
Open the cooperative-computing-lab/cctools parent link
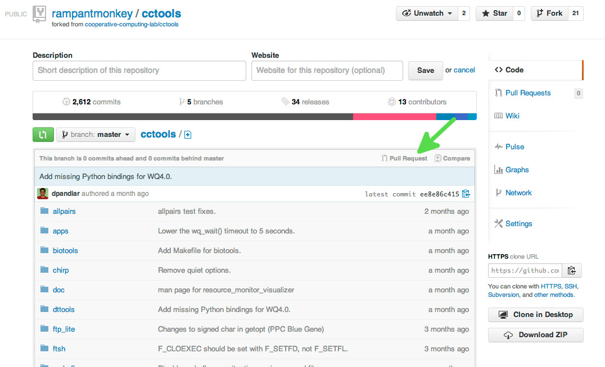[x=132, y=24]
